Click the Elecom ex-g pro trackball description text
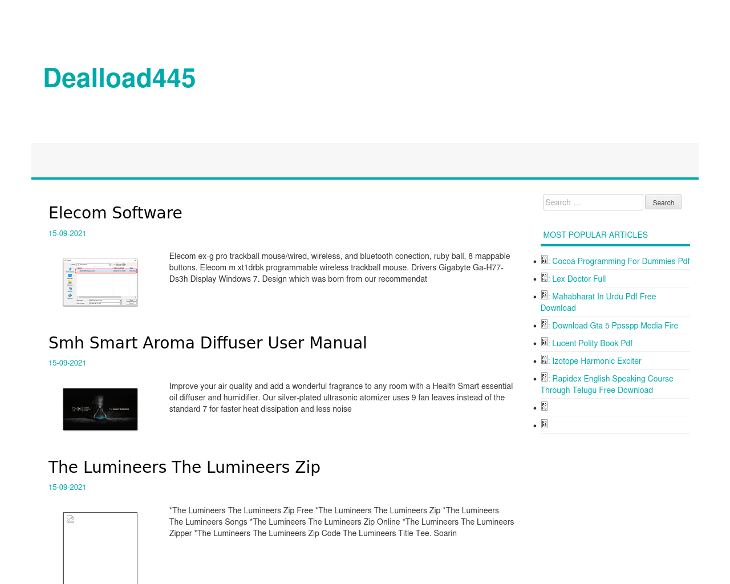Viewport: 730px width, 584px height. (x=339, y=267)
